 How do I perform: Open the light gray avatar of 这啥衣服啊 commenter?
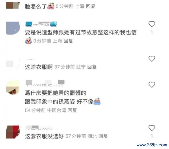[x=13, y=63]
